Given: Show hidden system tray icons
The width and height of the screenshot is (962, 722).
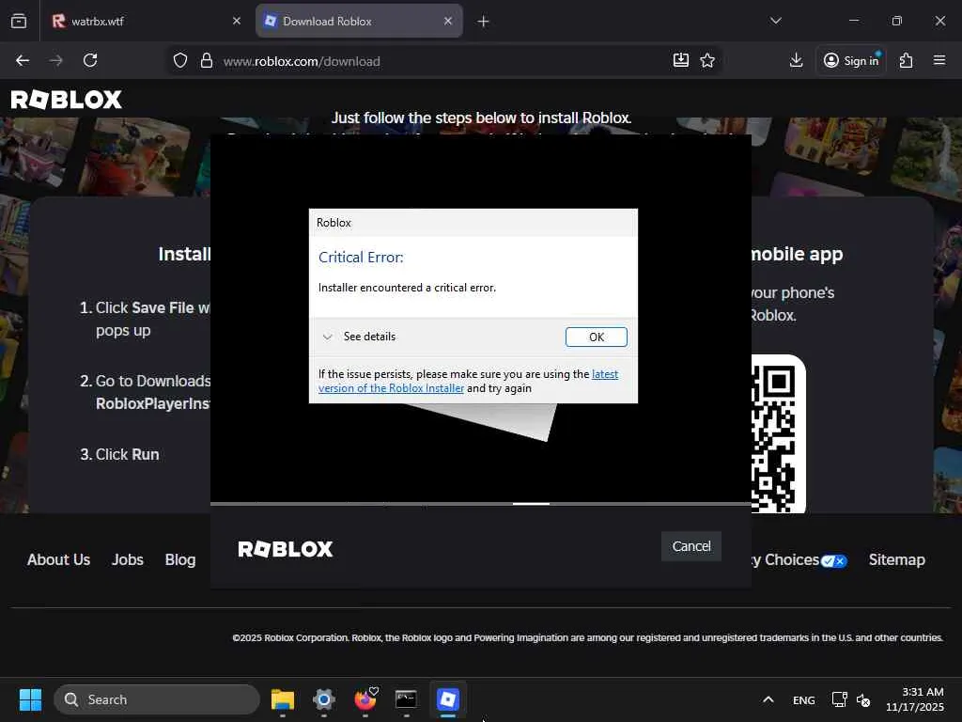Looking at the screenshot, I should pyautogui.click(x=768, y=699).
